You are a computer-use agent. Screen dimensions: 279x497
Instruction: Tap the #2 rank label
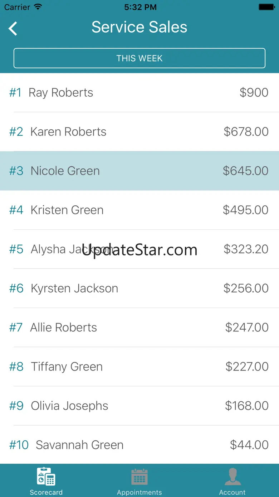point(16,132)
